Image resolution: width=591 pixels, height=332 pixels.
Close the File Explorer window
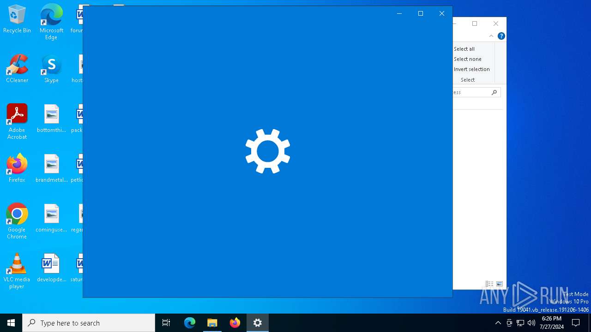tap(496, 24)
